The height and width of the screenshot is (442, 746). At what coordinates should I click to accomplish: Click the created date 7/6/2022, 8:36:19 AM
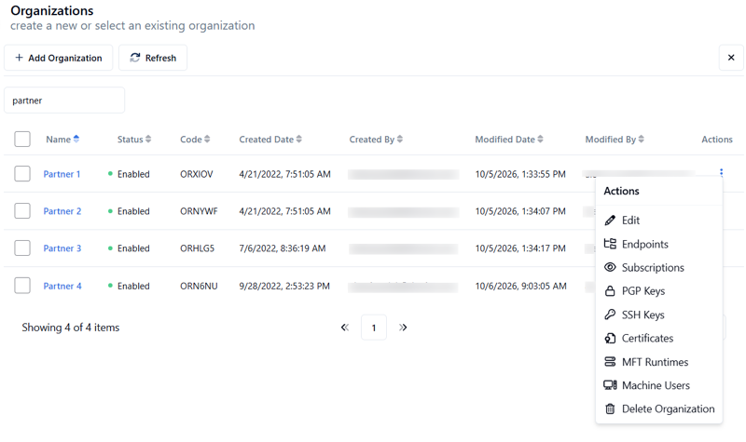(283, 248)
